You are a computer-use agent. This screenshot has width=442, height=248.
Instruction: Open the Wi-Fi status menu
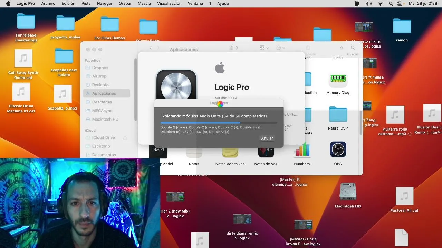pyautogui.click(x=380, y=3)
